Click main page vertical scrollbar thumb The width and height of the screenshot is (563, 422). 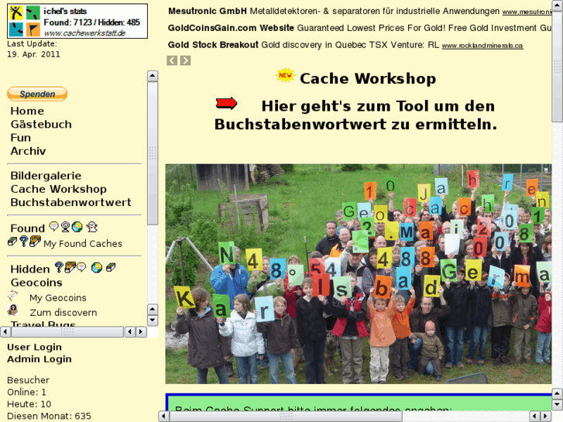(558, 67)
